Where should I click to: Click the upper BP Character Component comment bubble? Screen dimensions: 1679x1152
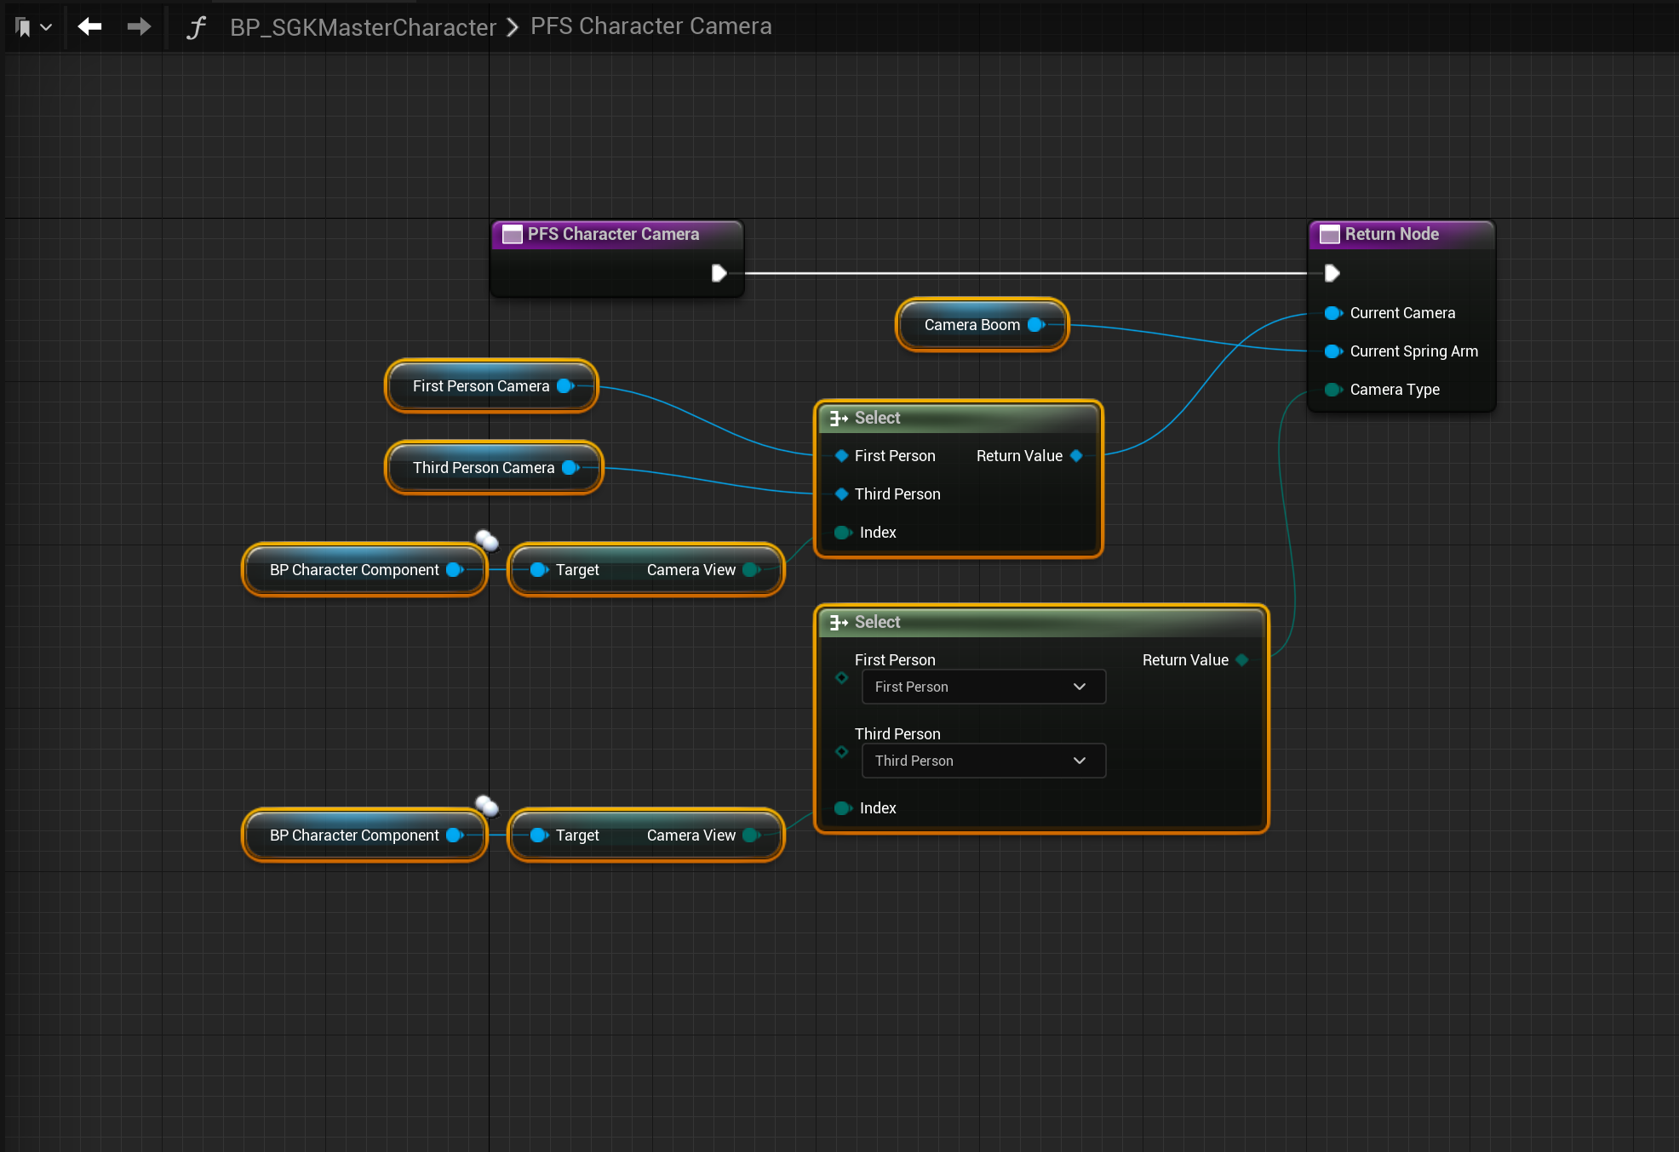point(487,539)
